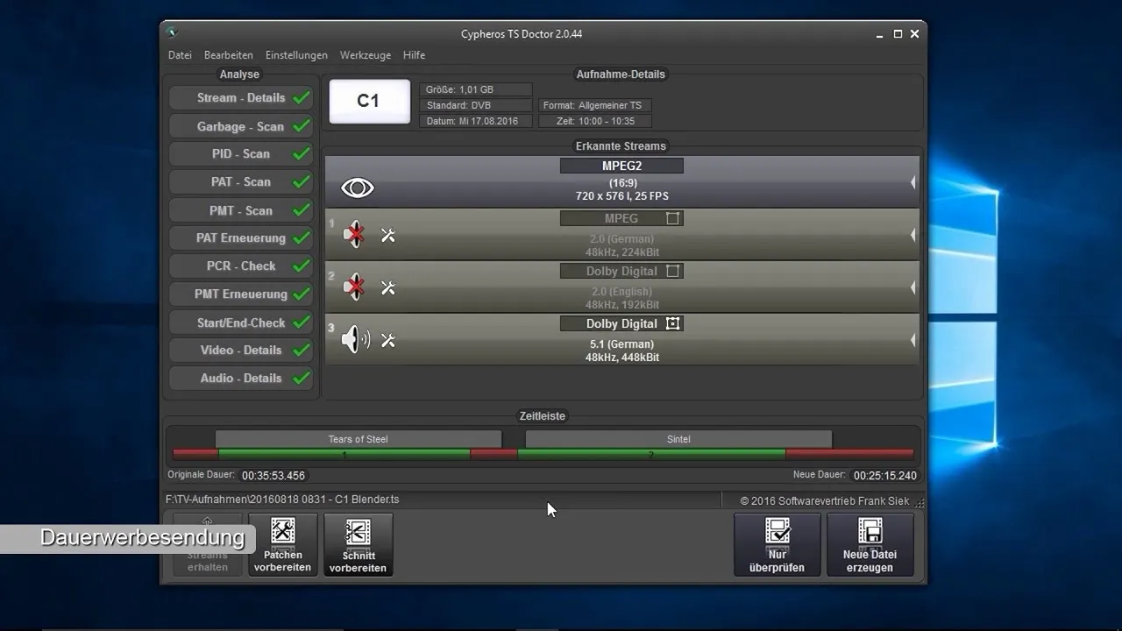The width and height of the screenshot is (1122, 631).
Task: Click the Audio - Details button
Action: 241,379
